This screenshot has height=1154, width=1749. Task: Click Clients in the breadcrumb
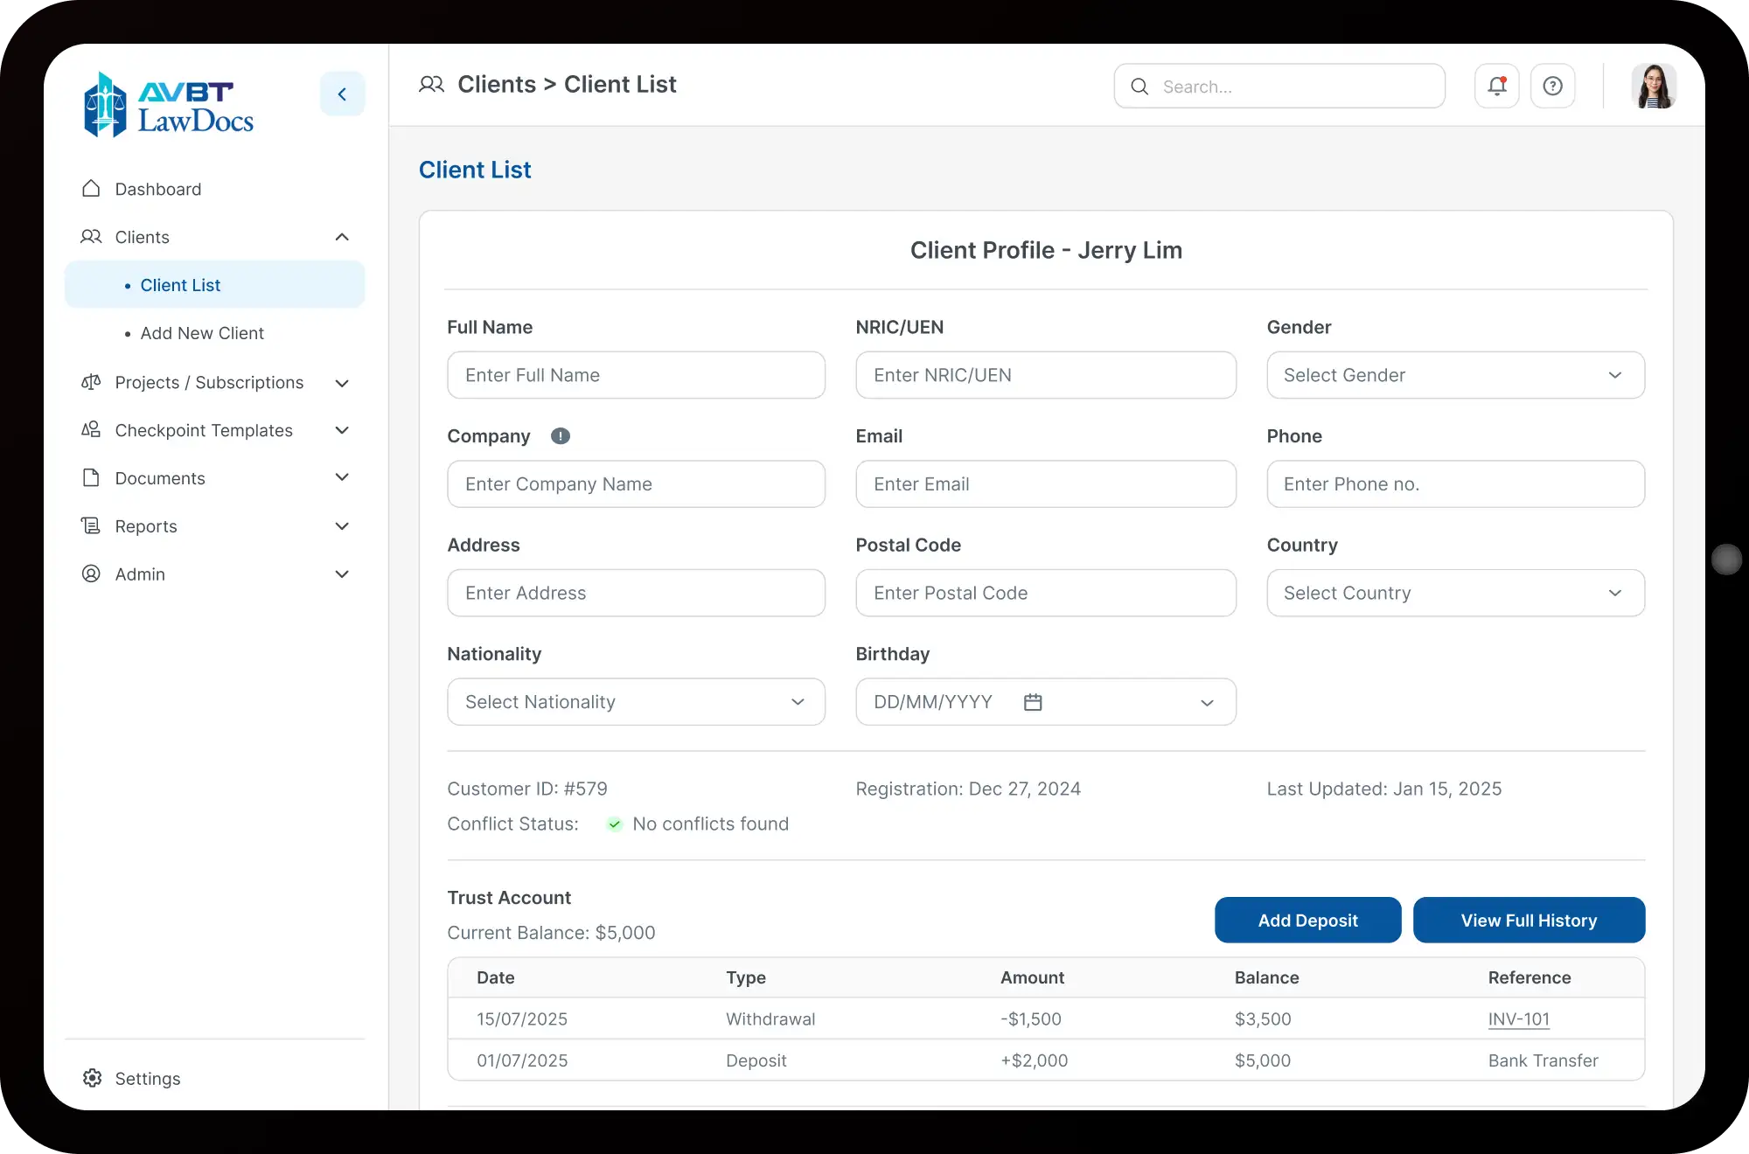[x=497, y=84]
